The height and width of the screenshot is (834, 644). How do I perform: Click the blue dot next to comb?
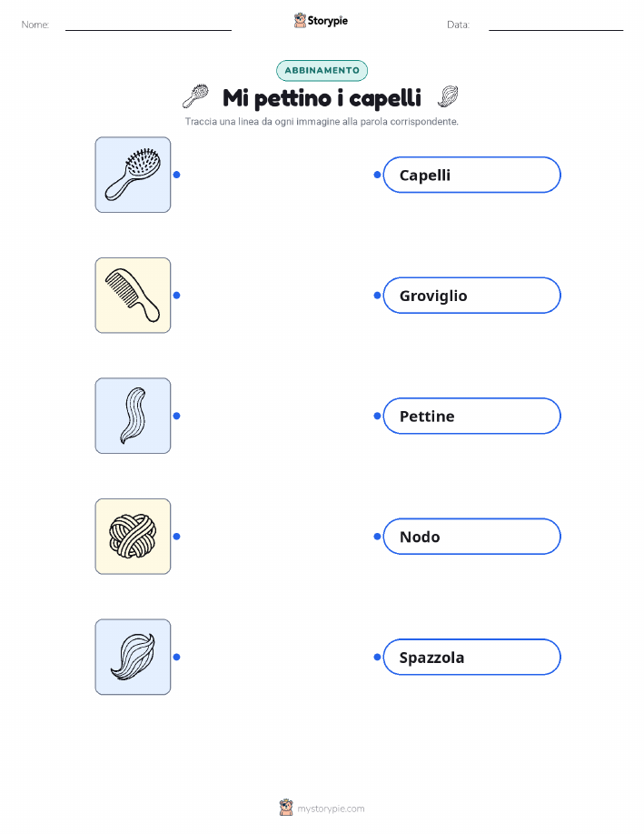(x=177, y=296)
